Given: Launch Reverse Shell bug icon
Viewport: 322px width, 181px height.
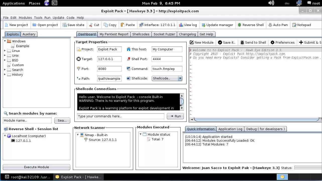Looking at the screenshot, I should pyautogui.click(x=240, y=25).
